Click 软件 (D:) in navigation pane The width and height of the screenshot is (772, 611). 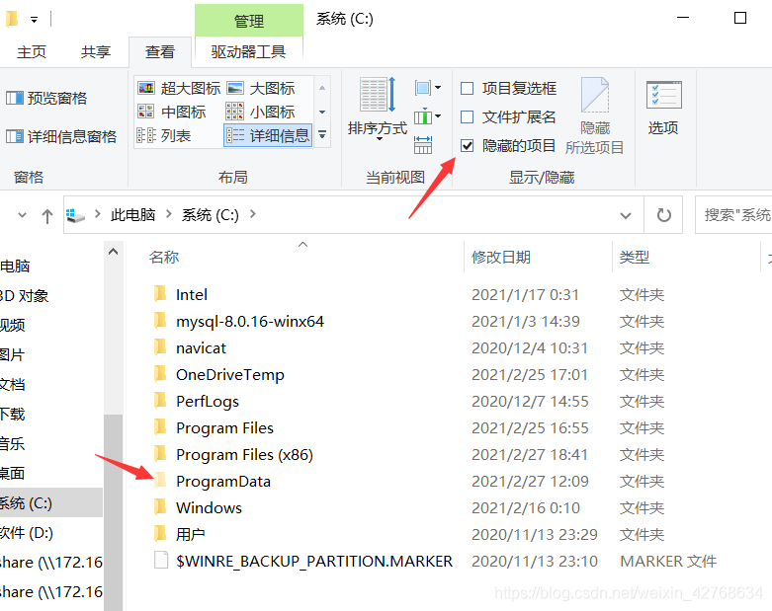click(x=26, y=532)
